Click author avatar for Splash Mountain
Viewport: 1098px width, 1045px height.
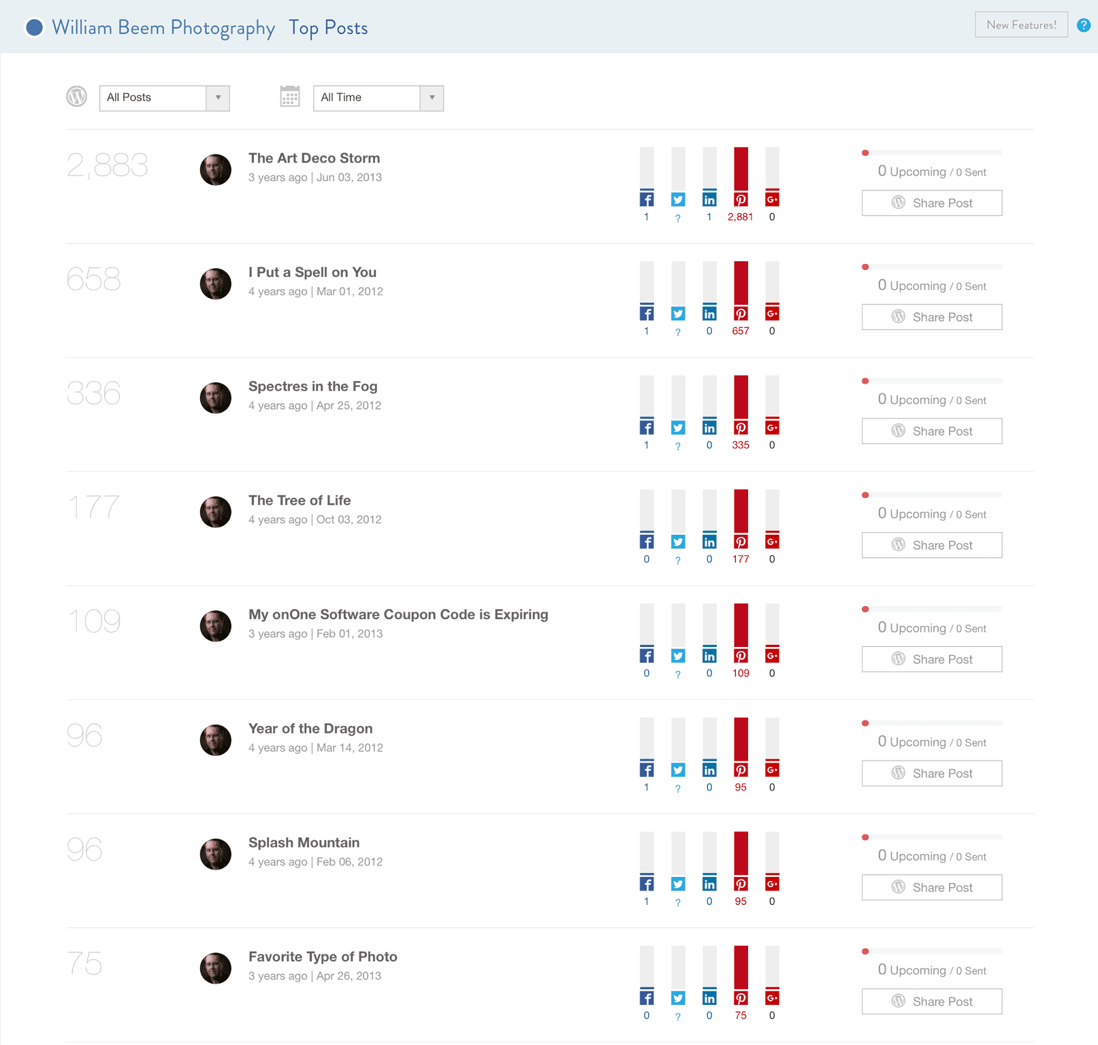pyautogui.click(x=216, y=854)
